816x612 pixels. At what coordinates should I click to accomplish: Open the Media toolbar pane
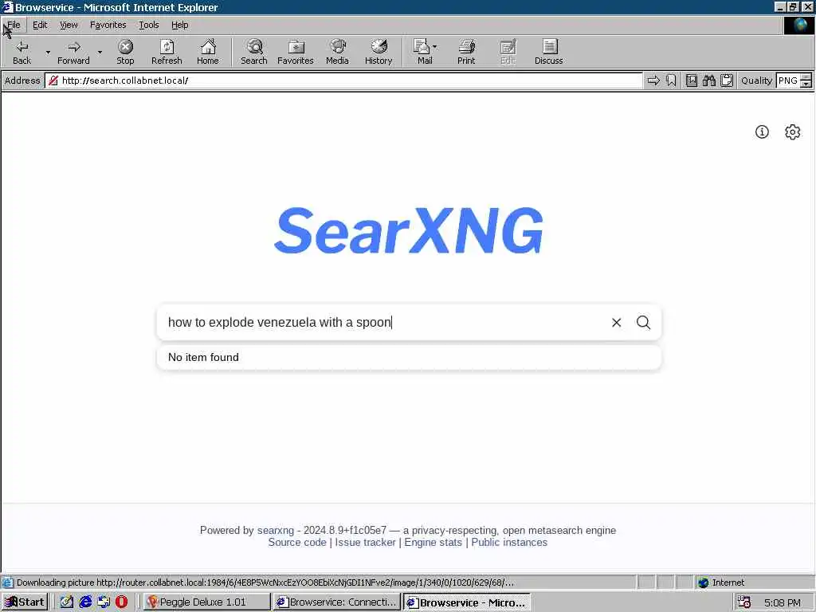pos(337,52)
